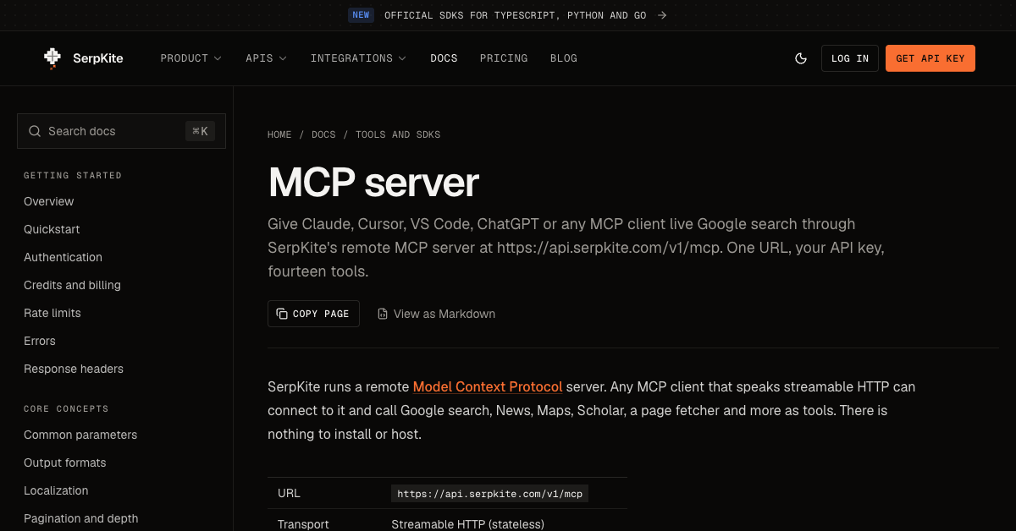Click the Copy Page button label
The width and height of the screenshot is (1016, 531).
pyautogui.click(x=321, y=314)
